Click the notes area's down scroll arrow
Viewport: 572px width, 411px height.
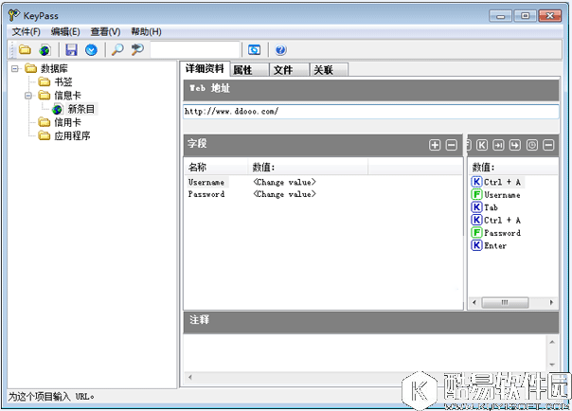[x=552, y=365]
